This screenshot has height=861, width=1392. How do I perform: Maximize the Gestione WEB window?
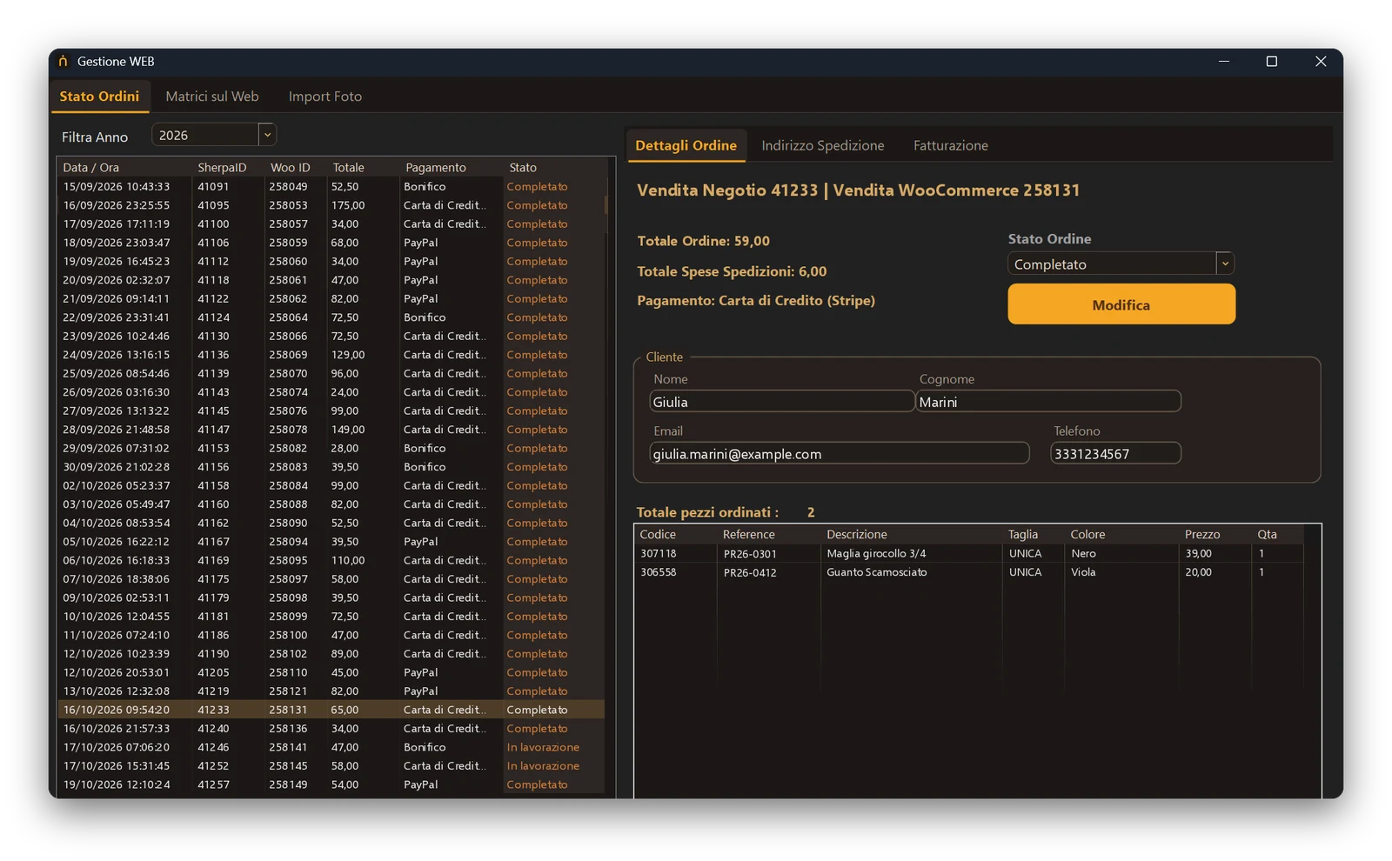pos(1271,61)
